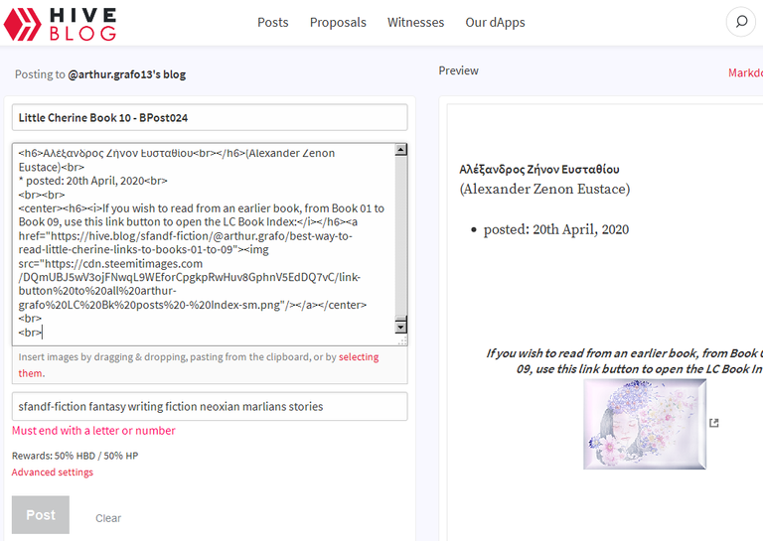
Task: Open the Posts menu item
Action: 273,23
